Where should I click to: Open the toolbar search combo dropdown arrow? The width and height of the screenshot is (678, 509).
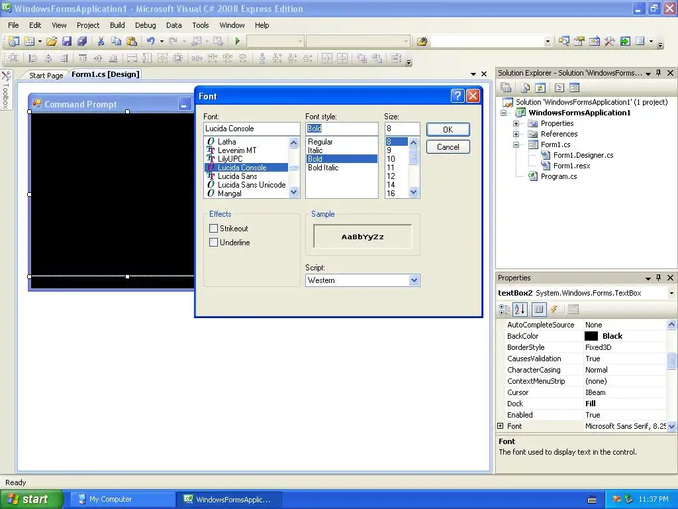click(x=548, y=42)
